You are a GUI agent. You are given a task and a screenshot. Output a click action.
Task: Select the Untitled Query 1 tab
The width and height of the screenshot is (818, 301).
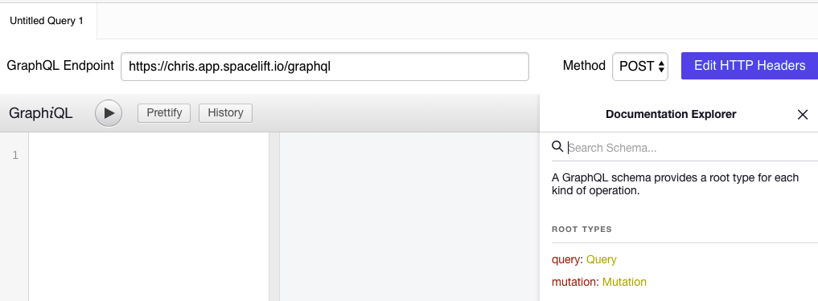coord(47,22)
